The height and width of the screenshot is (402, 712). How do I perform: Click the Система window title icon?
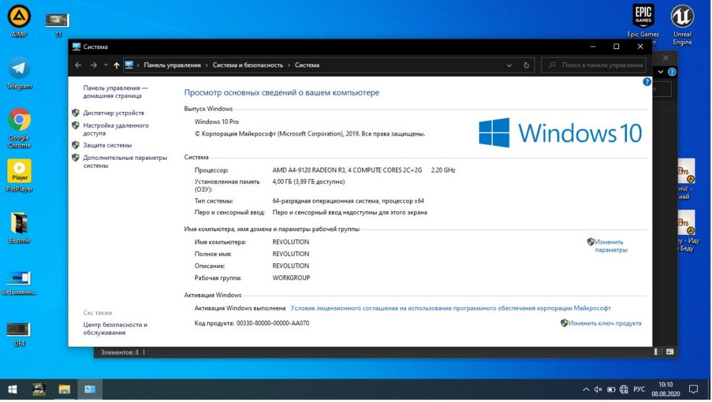(x=76, y=47)
